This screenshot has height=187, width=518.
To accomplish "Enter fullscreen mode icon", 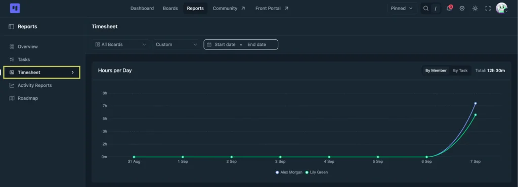I will tap(488, 8).
